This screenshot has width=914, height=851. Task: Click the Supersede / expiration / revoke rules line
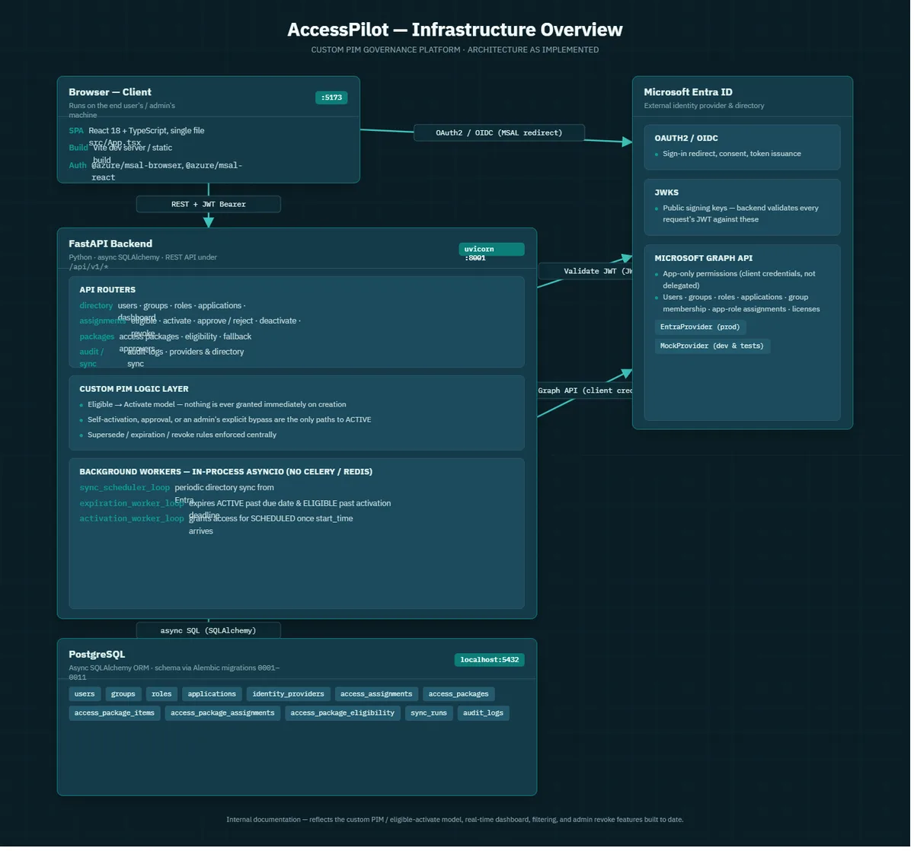pos(182,435)
